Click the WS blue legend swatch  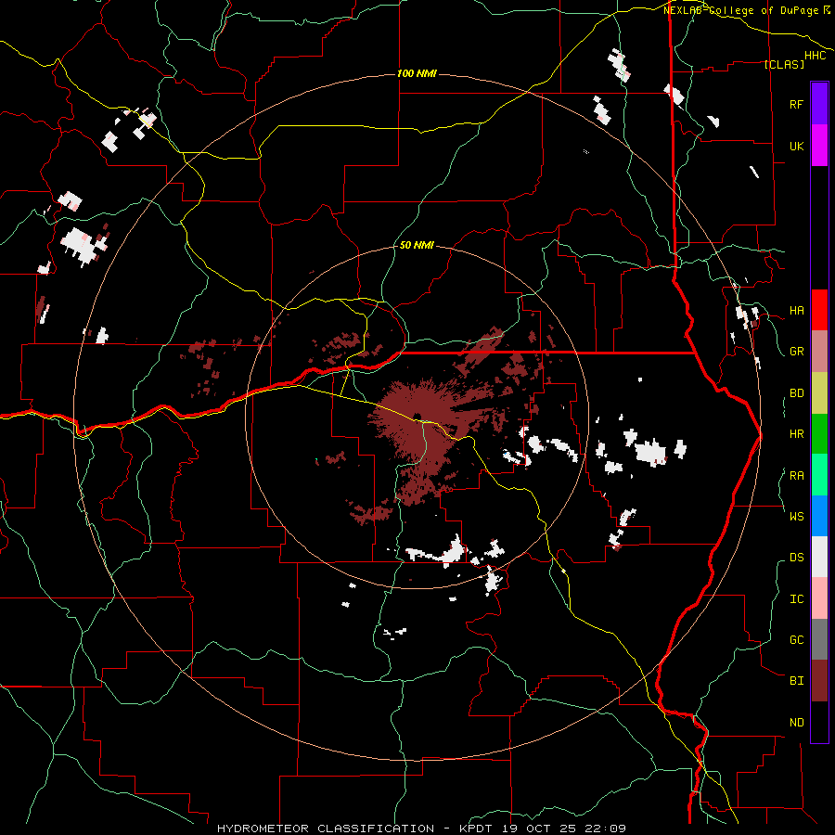click(819, 516)
